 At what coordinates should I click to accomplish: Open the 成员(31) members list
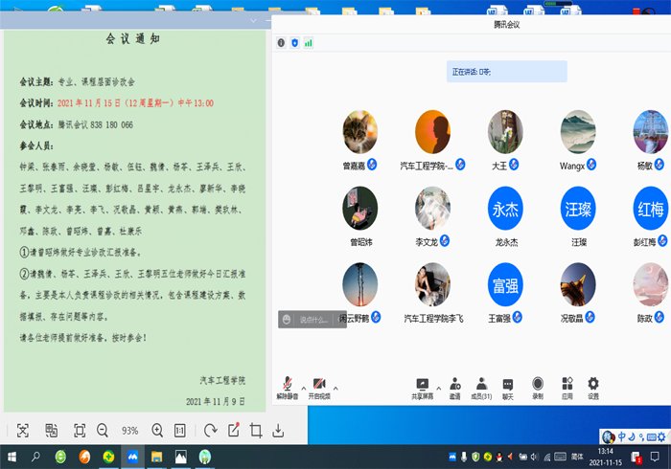pos(481,388)
